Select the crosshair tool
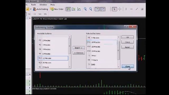The image size is (169, 95). 120,9
